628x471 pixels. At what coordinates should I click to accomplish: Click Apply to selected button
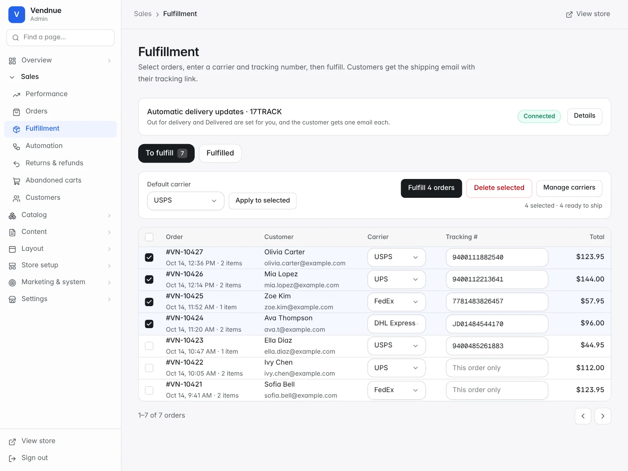[x=263, y=201]
